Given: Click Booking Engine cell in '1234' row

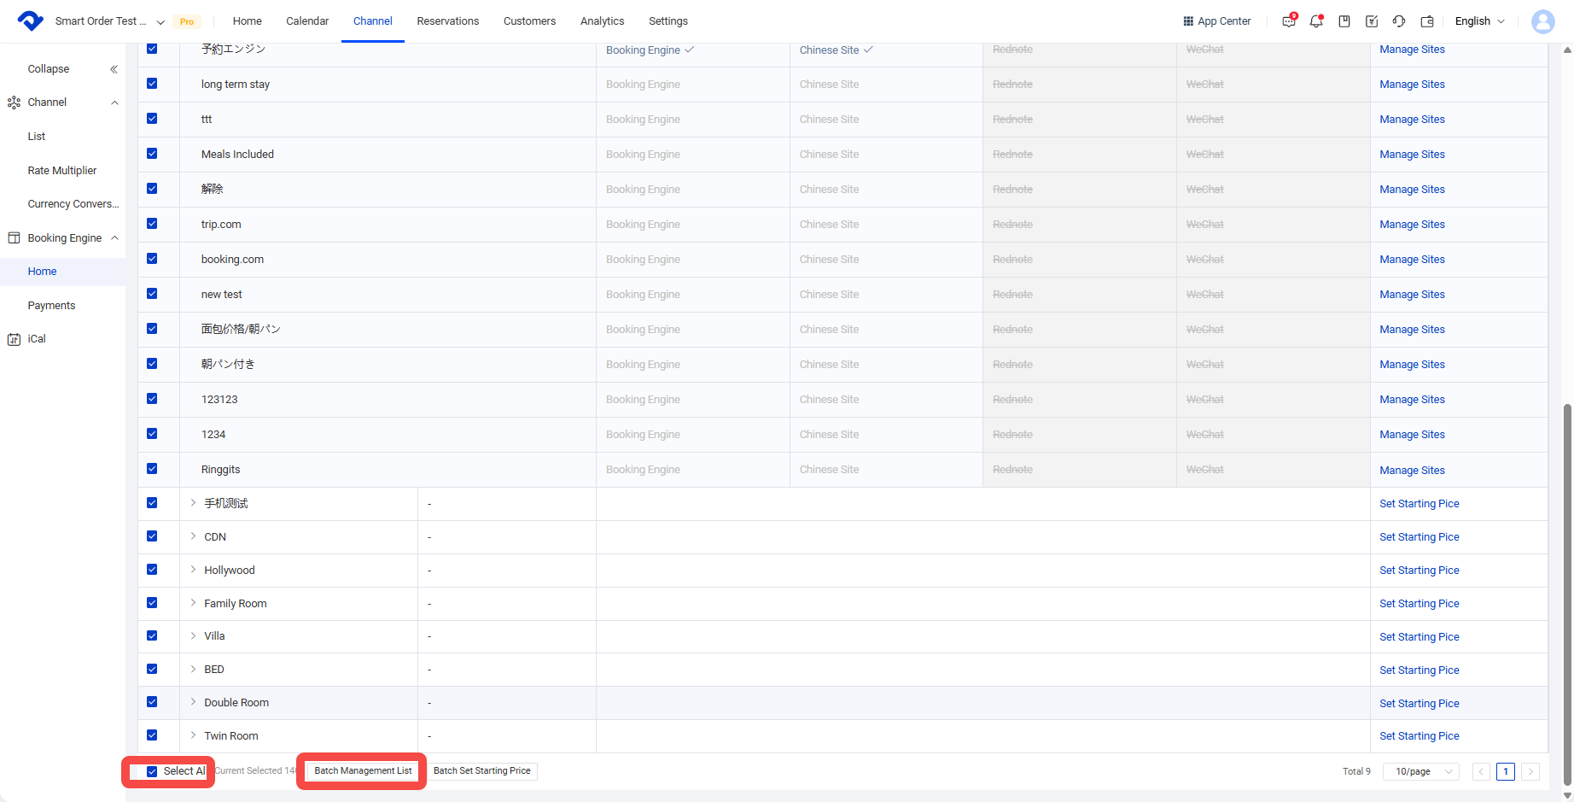Looking at the screenshot, I should click(644, 435).
